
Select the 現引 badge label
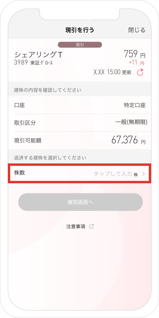(80, 45)
